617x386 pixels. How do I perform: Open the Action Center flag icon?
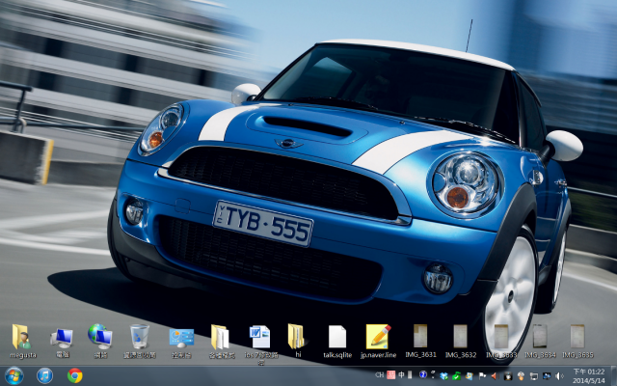click(x=482, y=376)
